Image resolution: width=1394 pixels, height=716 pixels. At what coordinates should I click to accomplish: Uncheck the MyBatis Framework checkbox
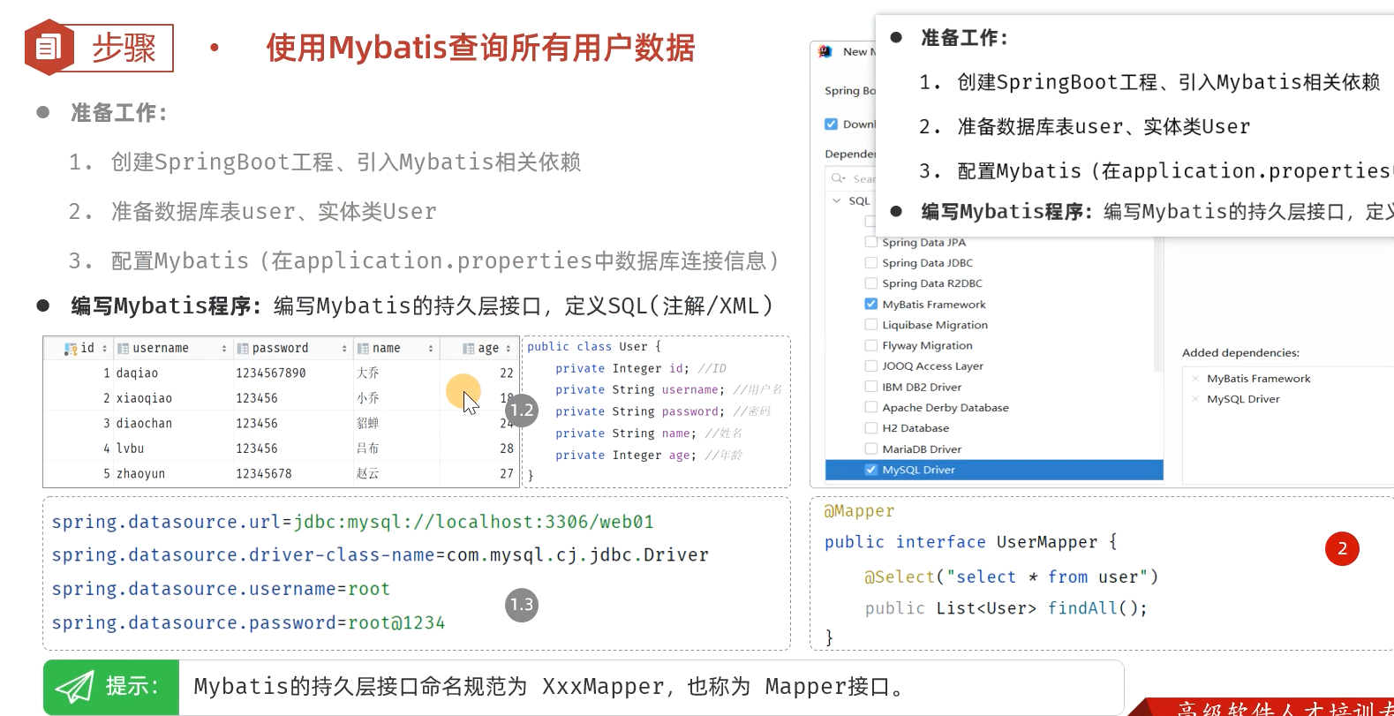tap(871, 304)
